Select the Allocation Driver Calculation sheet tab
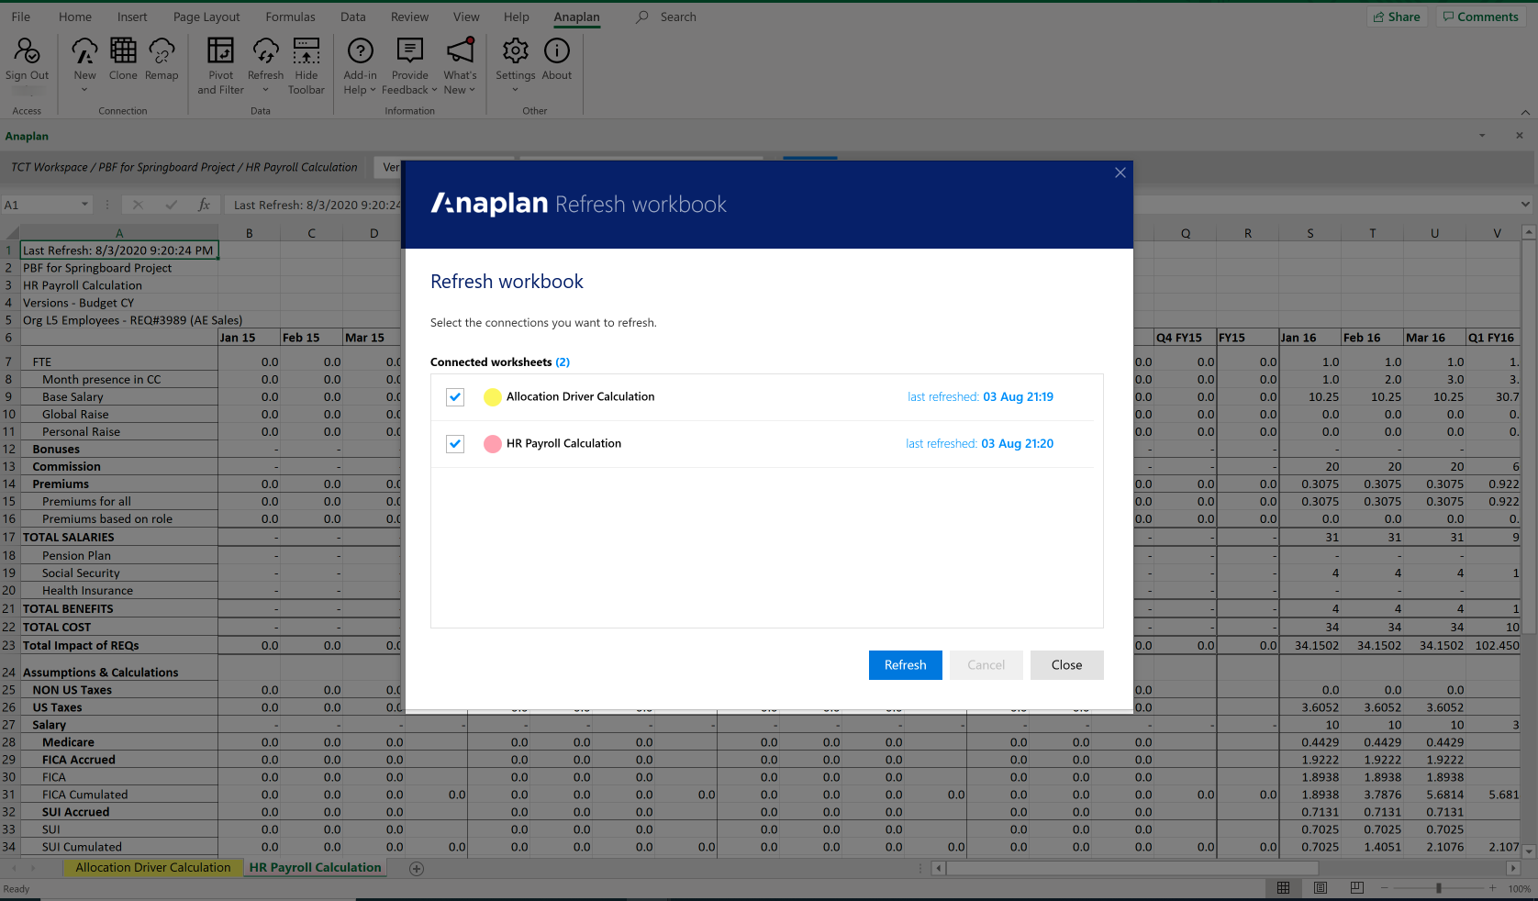1538x901 pixels. tap(153, 868)
